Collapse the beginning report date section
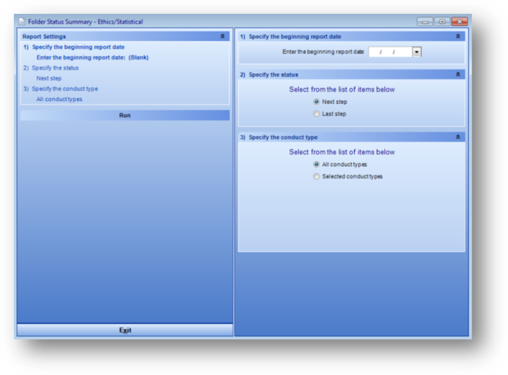 pos(458,37)
